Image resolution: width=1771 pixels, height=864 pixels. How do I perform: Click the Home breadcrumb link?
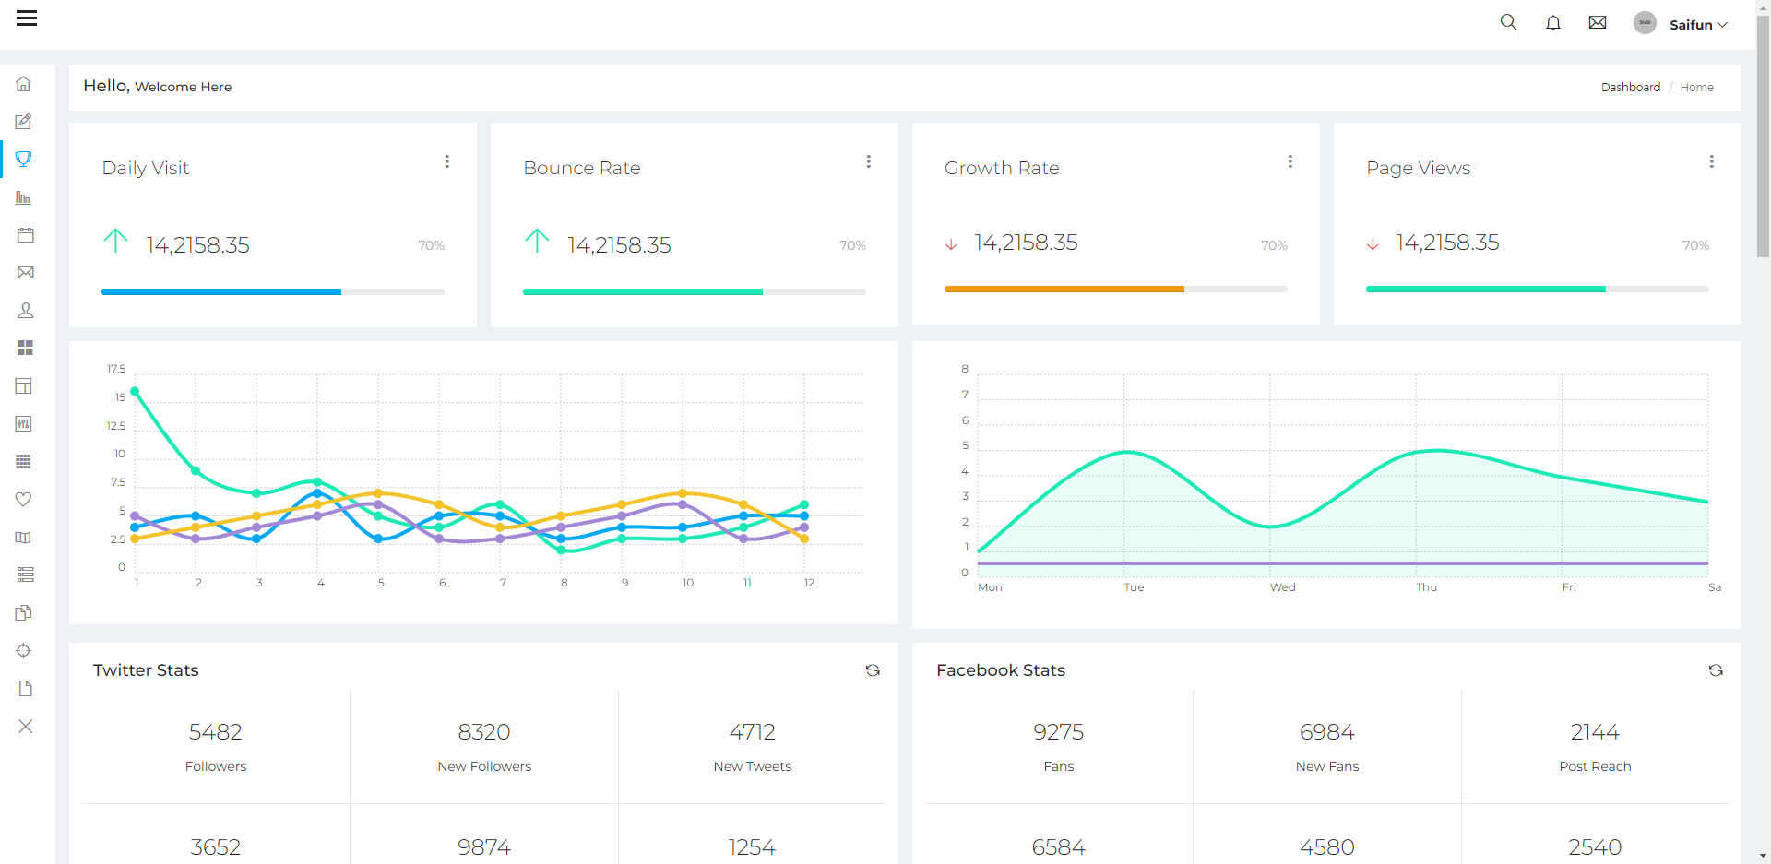click(1696, 88)
